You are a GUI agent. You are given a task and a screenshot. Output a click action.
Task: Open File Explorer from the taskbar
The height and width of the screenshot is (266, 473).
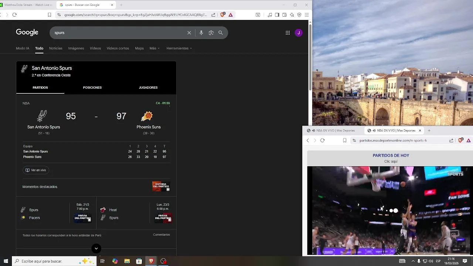[x=127, y=261]
